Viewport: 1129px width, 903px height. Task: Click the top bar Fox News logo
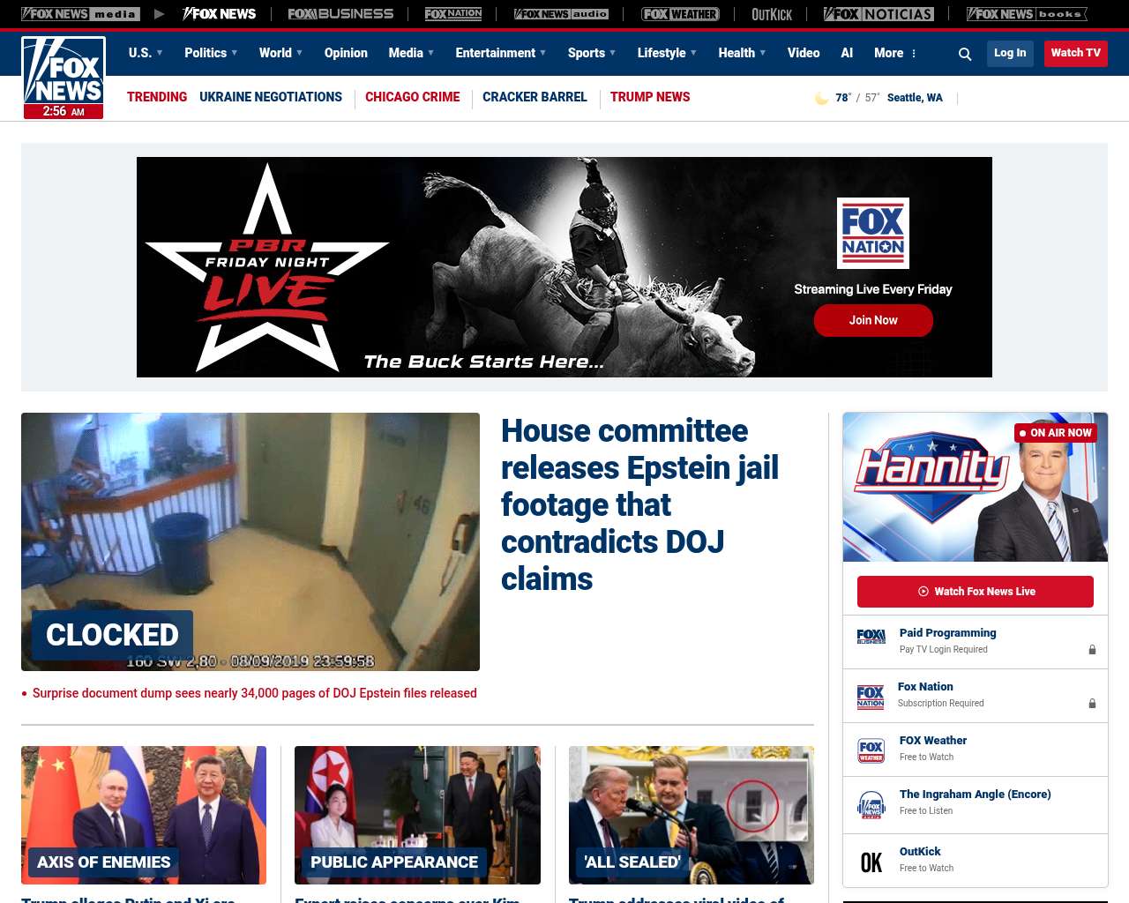pyautogui.click(x=220, y=14)
